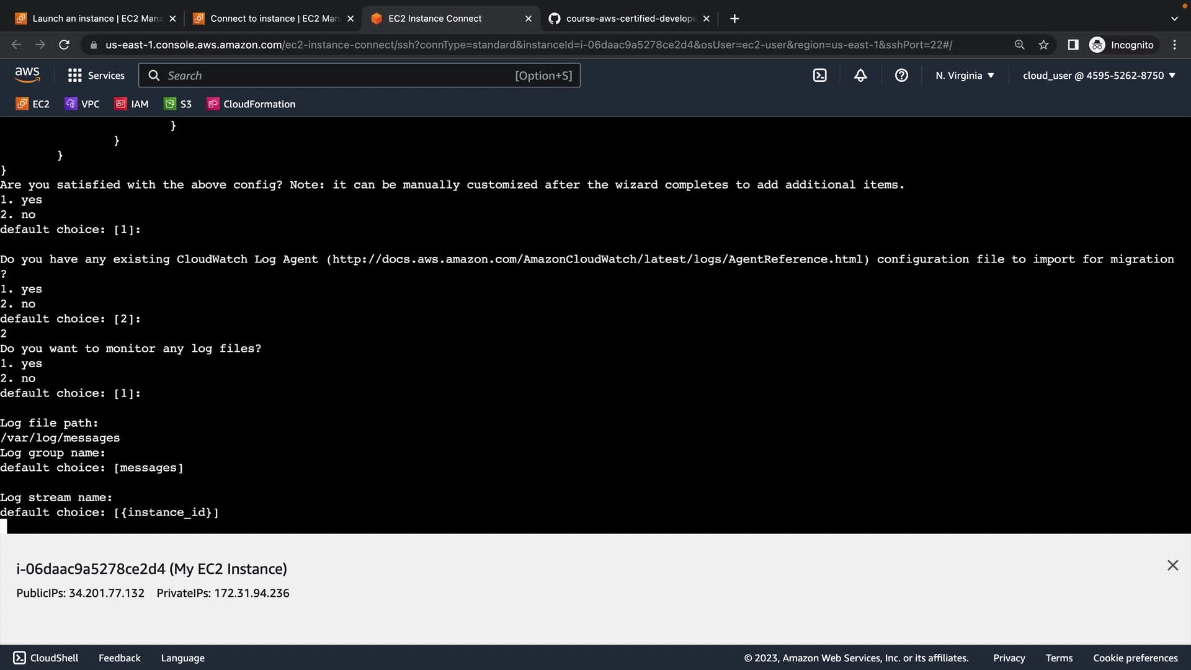The width and height of the screenshot is (1191, 670).
Task: Open the browser zoom magnifier icon
Action: [x=1019, y=45]
